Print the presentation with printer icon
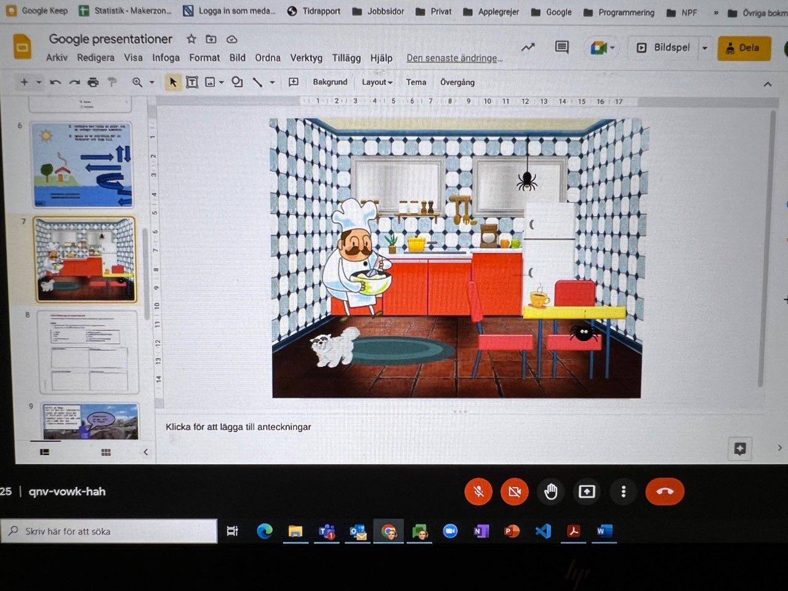Image resolution: width=788 pixels, height=591 pixels. 93,82
